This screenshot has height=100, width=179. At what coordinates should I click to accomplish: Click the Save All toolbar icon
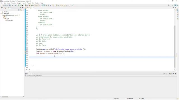click(x=7, y=5)
